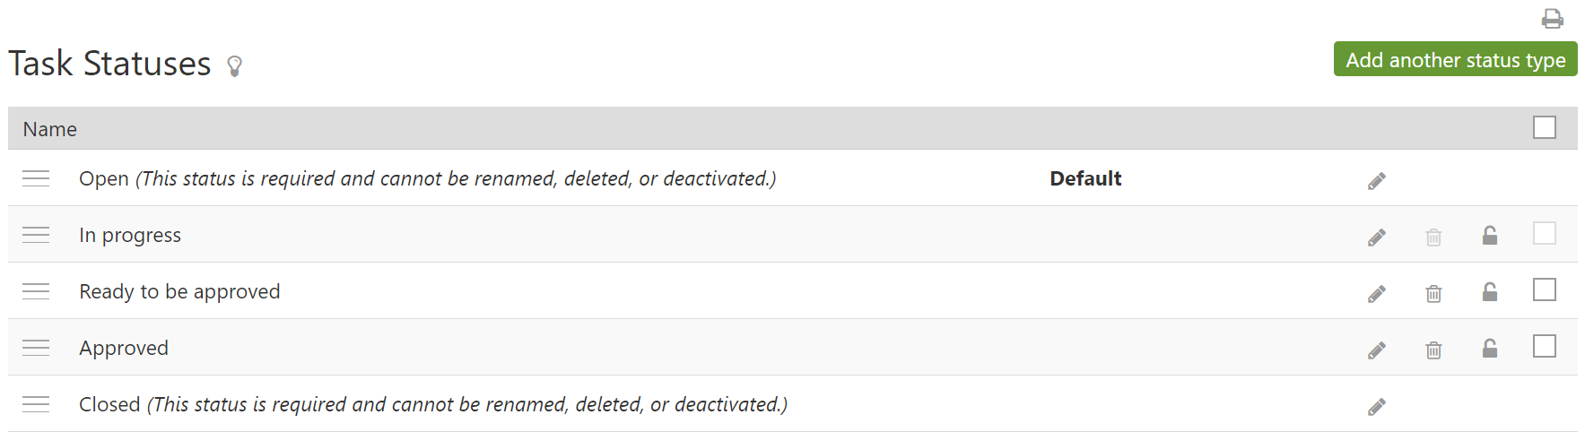Click the printer icon
Image resolution: width=1585 pixels, height=432 pixels.
(1553, 19)
